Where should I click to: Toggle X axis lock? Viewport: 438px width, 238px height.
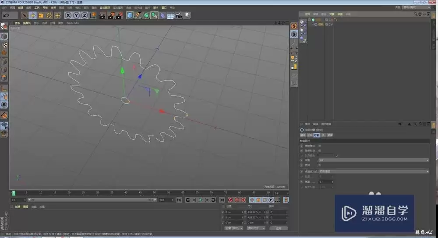click(x=68, y=15)
